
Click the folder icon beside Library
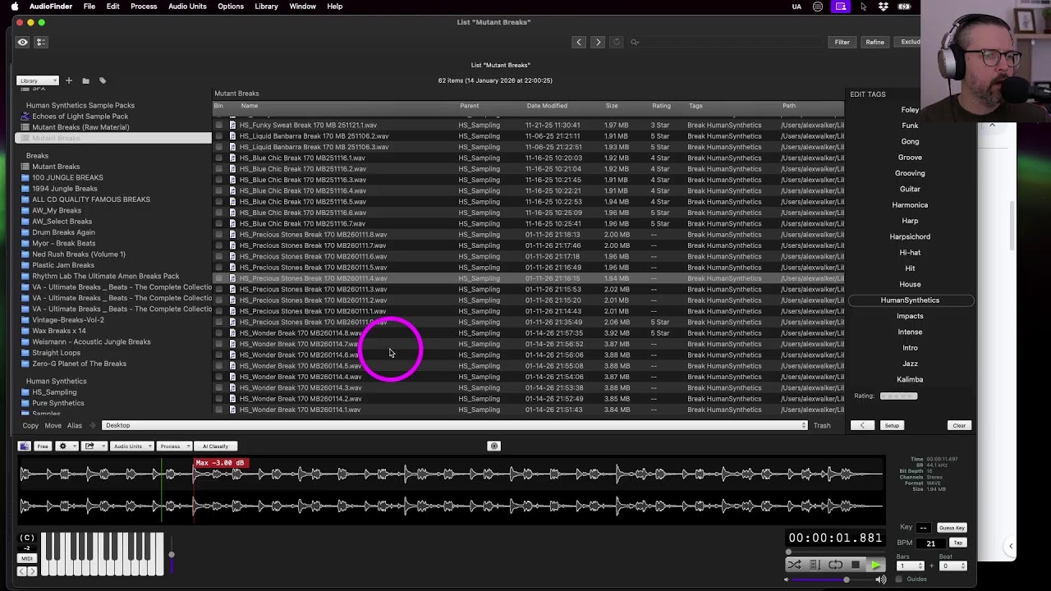85,80
